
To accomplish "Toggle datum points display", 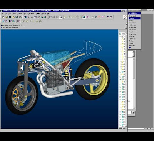I will [x=72, y=17].
